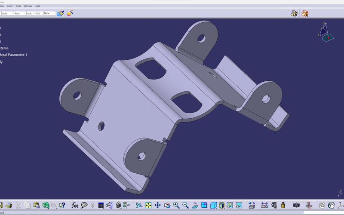The width and height of the screenshot is (344, 215).
Task: Open the Shading view mode icon
Action: click(221, 206)
